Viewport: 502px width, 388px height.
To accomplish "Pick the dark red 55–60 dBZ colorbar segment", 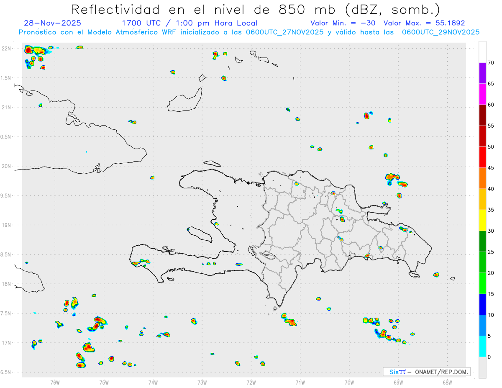I will [x=482, y=115].
